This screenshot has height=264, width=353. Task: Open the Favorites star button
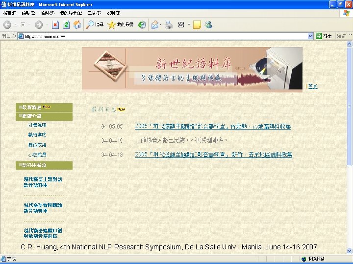[120, 25]
